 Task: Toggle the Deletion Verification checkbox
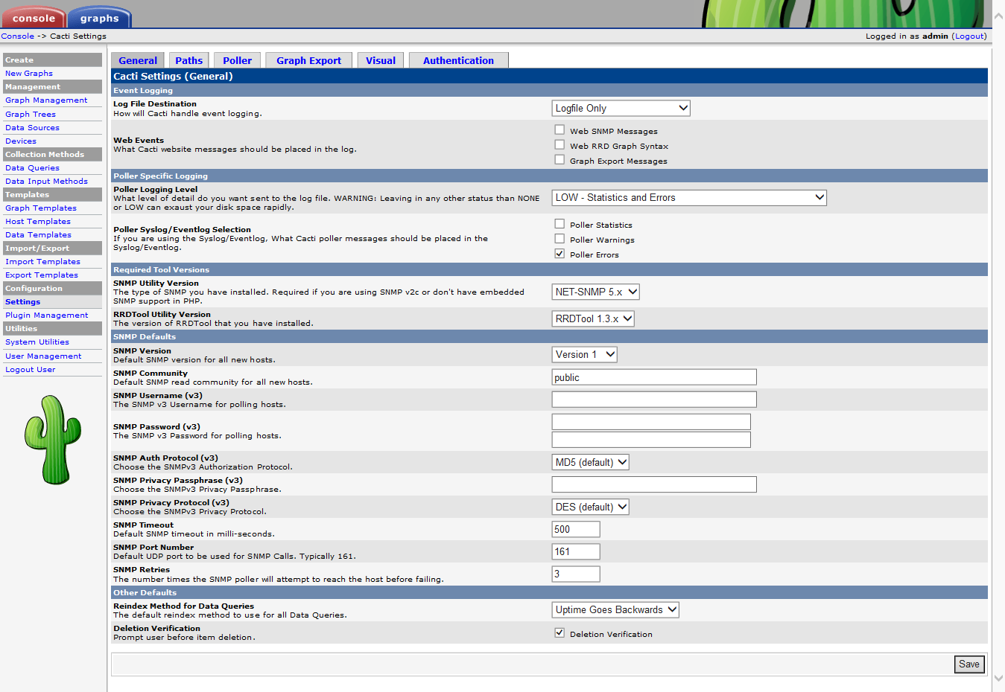coord(559,632)
